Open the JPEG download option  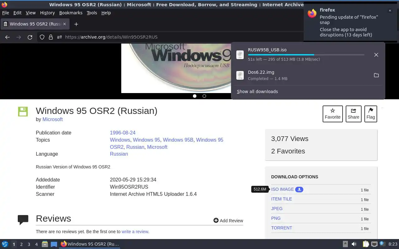(277, 209)
